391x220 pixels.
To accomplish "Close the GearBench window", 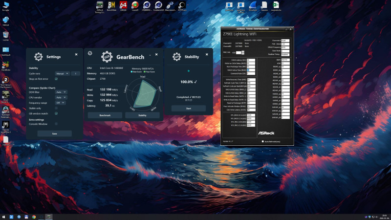I will pyautogui.click(x=156, y=54).
